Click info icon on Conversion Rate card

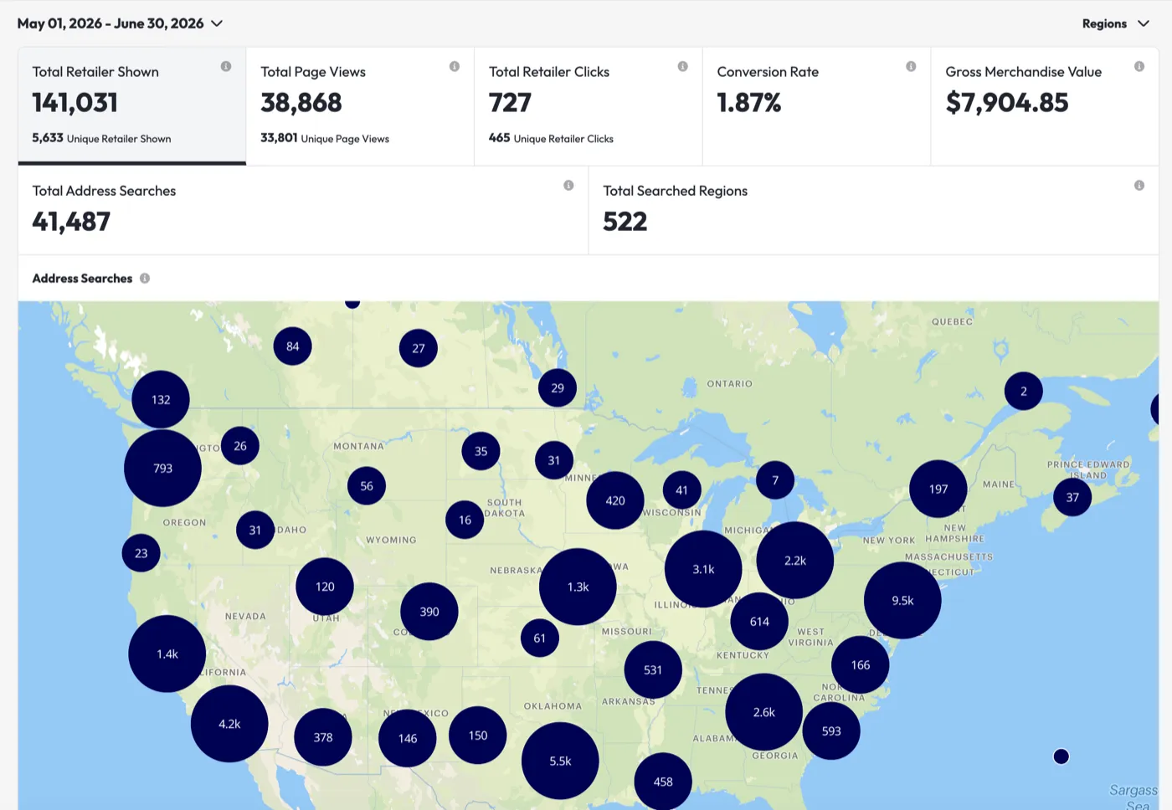tap(911, 66)
